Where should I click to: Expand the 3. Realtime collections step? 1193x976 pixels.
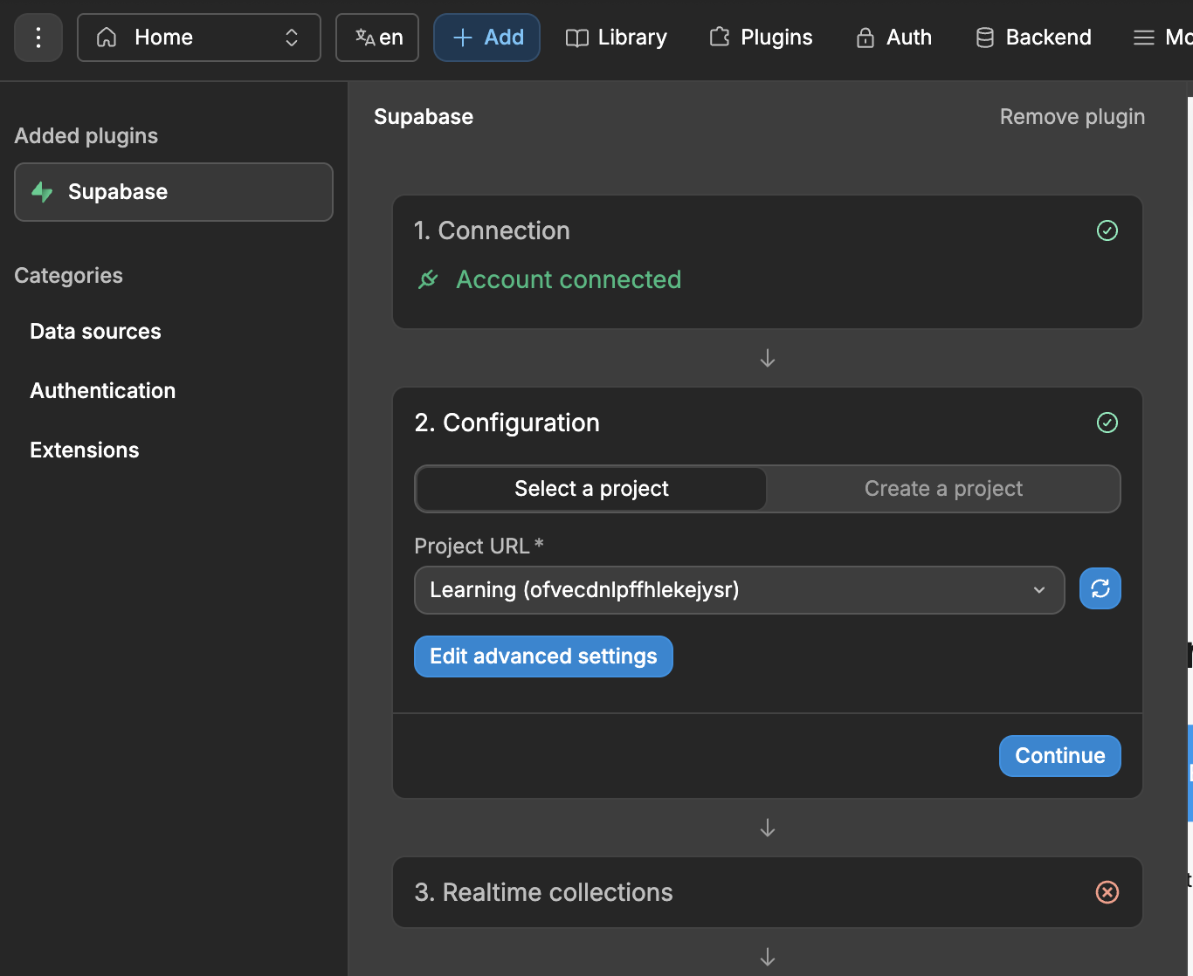coord(768,892)
